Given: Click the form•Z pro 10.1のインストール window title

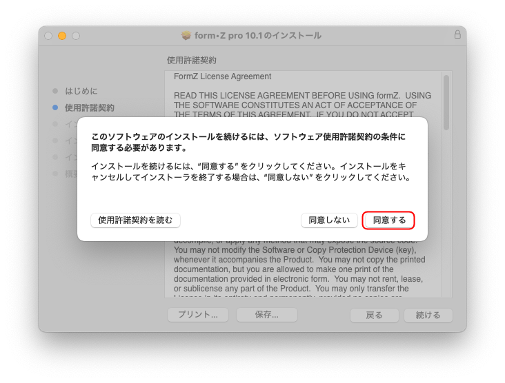Looking at the screenshot, I should (258, 35).
